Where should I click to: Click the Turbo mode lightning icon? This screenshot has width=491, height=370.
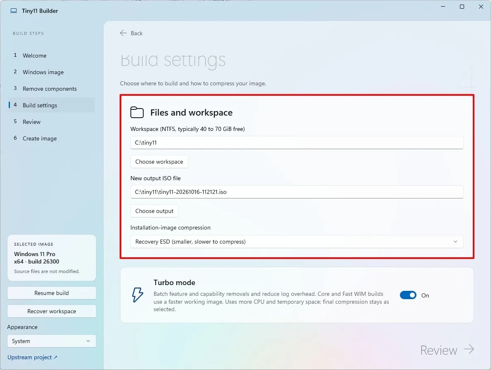pos(137,295)
